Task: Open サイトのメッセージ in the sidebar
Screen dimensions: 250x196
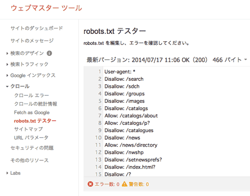Action: (32, 40)
